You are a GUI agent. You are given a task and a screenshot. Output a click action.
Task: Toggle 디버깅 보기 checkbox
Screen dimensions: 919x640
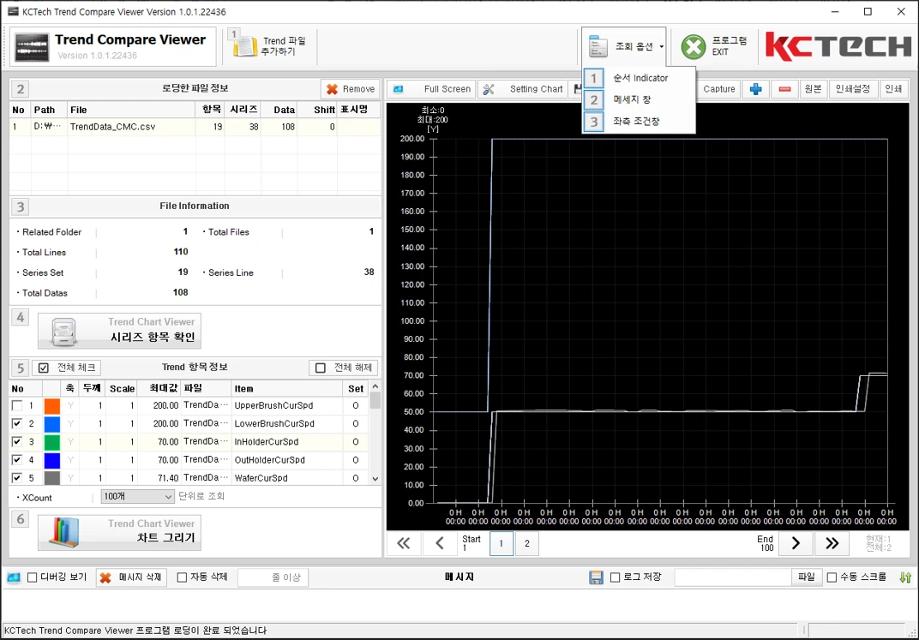33,577
